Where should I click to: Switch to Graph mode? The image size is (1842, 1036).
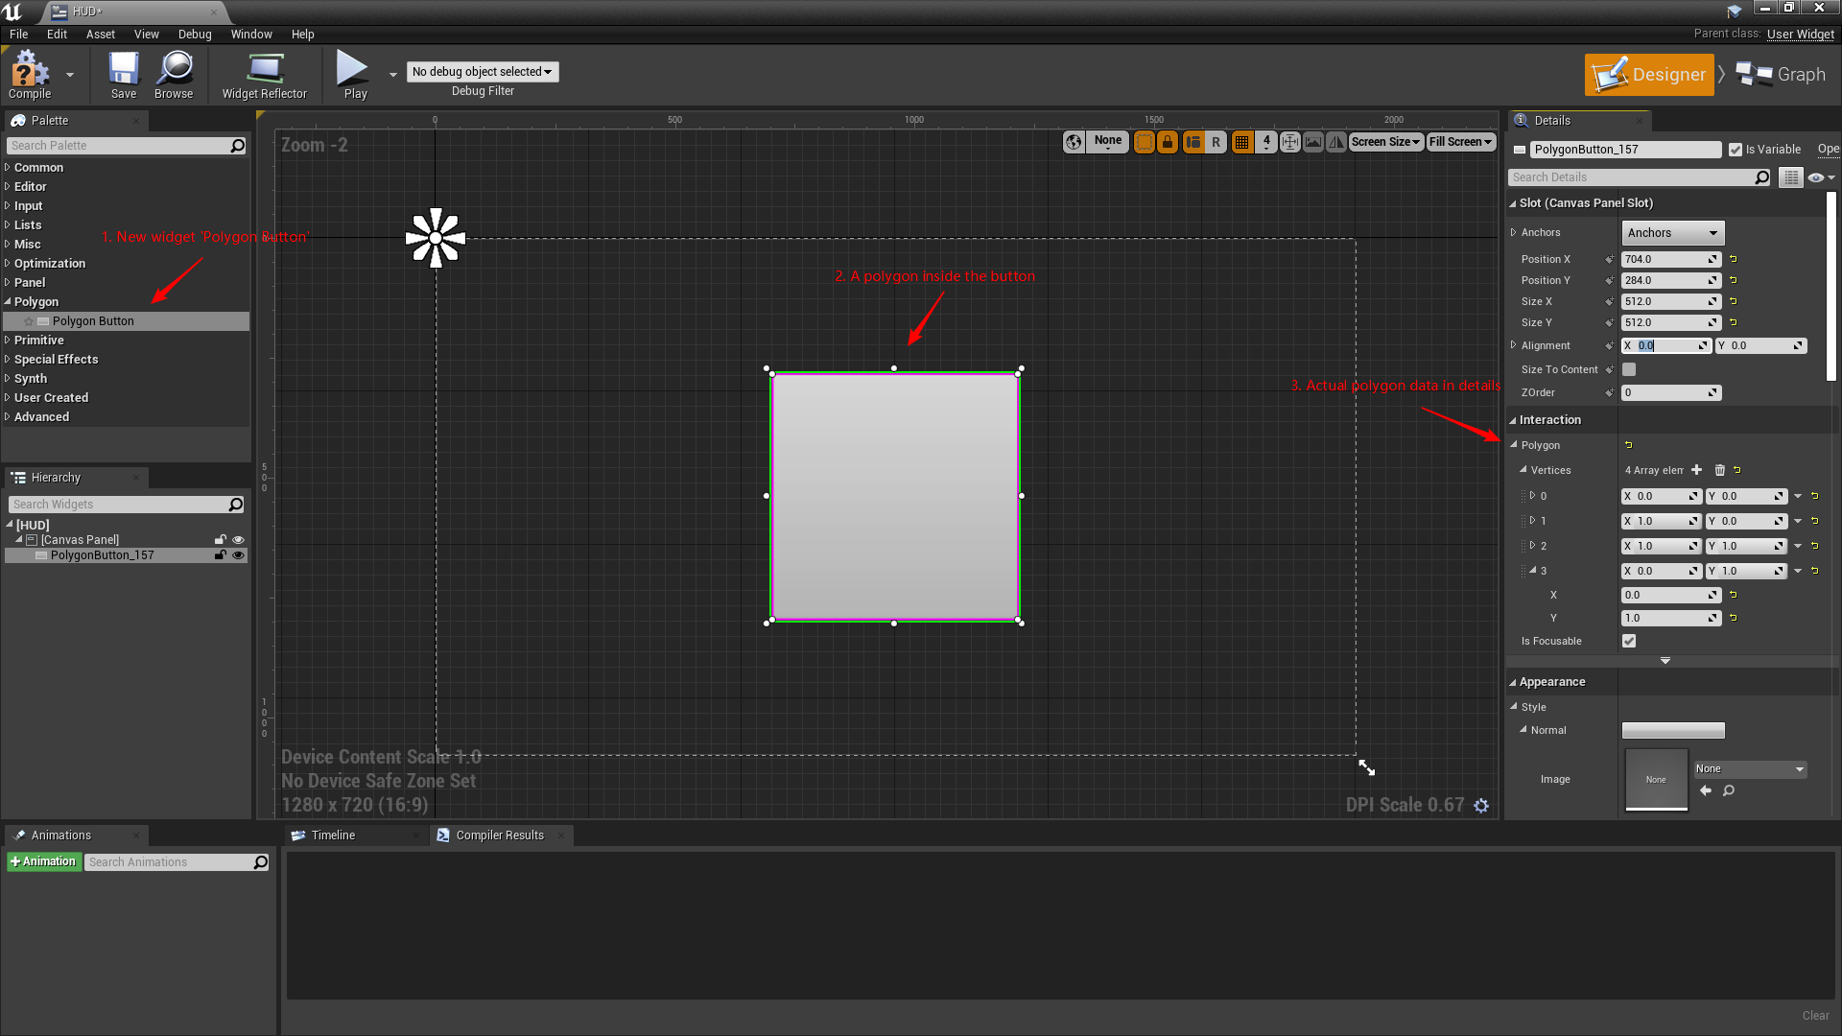(1782, 75)
